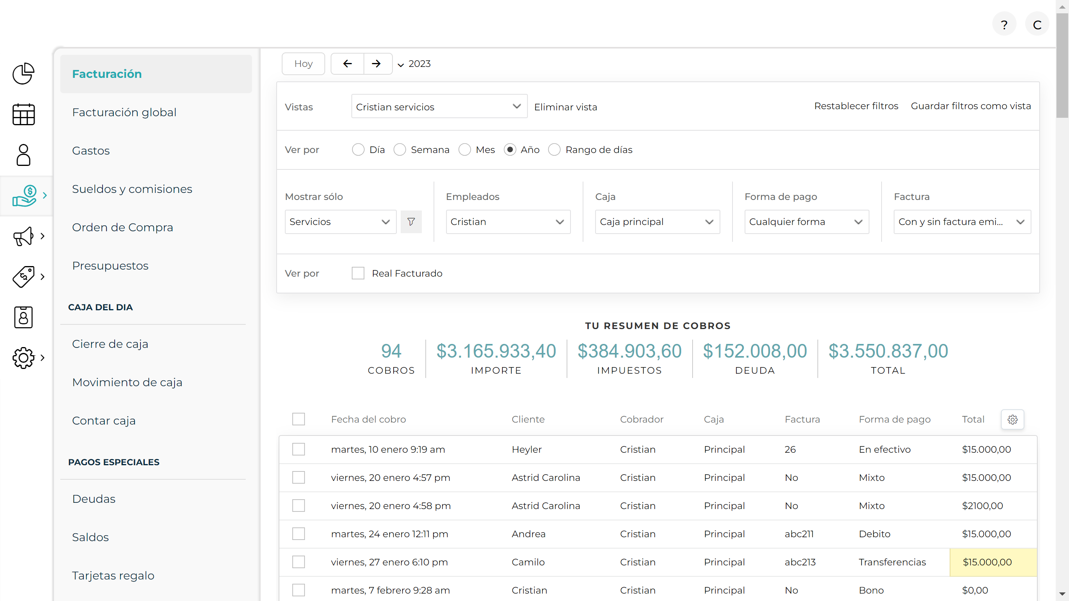Check the row for Andrea 24 enero

299,534
